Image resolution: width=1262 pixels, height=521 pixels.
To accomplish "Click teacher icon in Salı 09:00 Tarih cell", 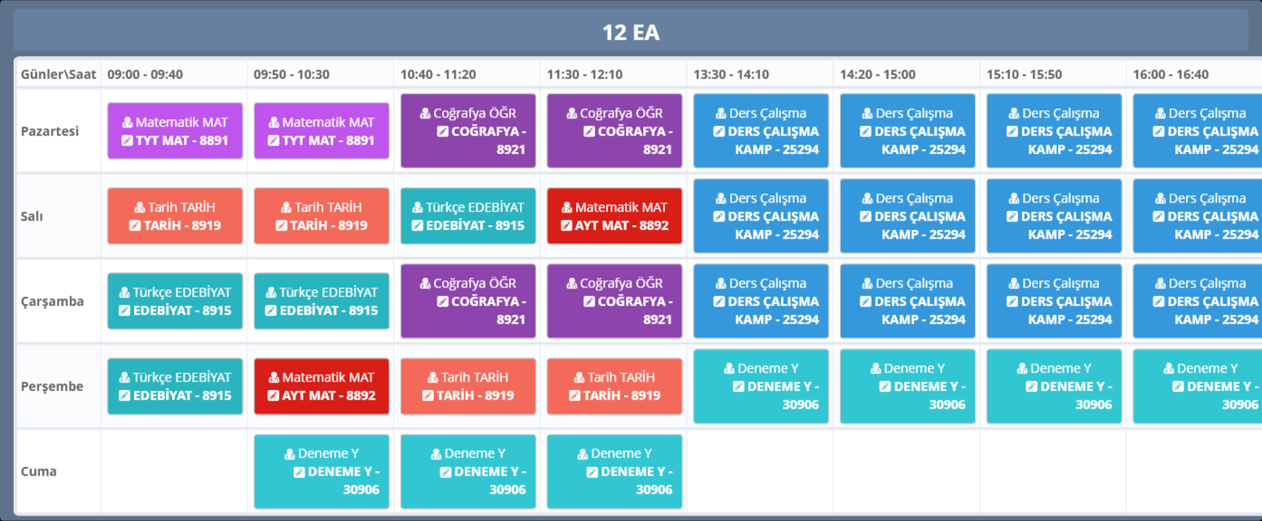I will pos(140,207).
